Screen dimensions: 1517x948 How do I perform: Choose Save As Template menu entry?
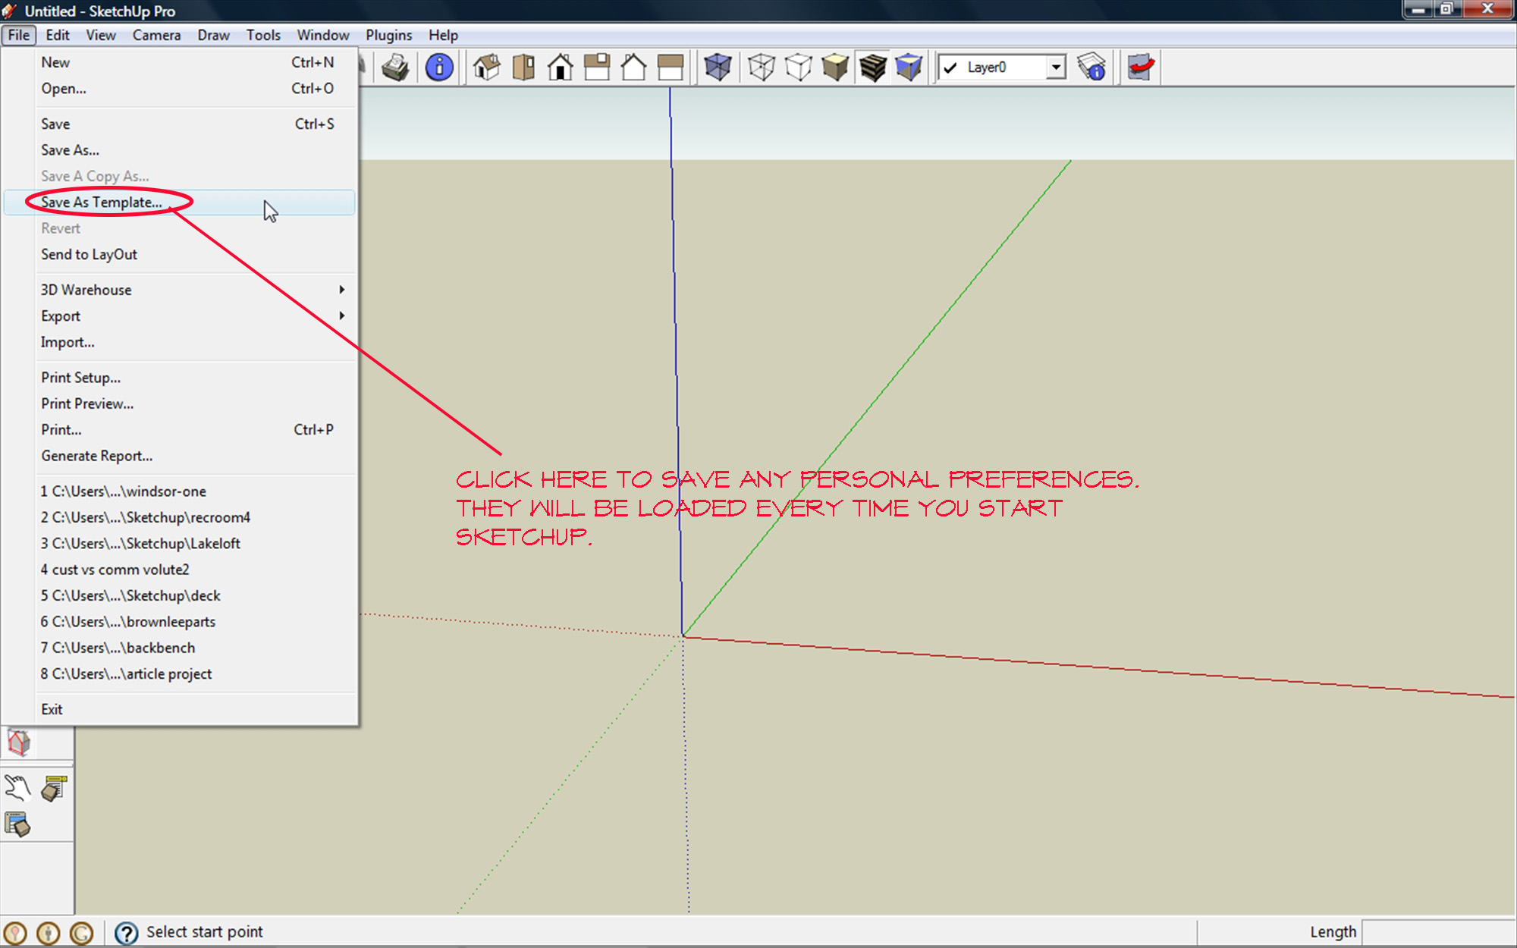point(102,202)
